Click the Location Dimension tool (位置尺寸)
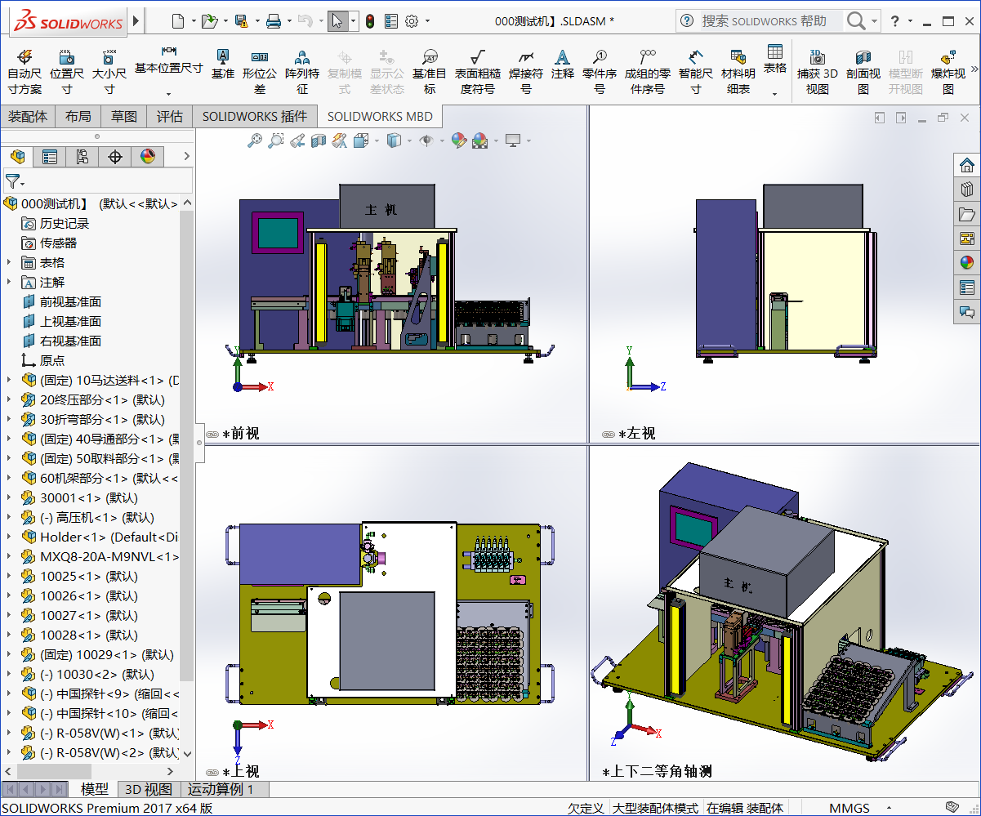981x816 pixels. click(x=67, y=71)
